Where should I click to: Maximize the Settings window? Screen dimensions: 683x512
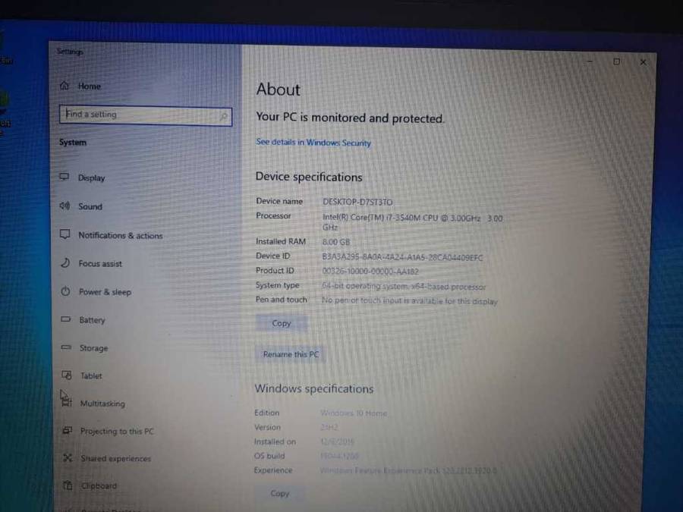coord(616,61)
